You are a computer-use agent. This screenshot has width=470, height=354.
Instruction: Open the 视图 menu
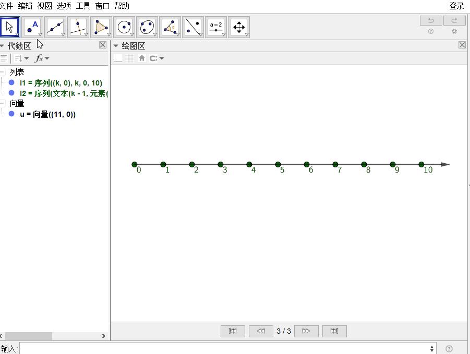pyautogui.click(x=44, y=6)
